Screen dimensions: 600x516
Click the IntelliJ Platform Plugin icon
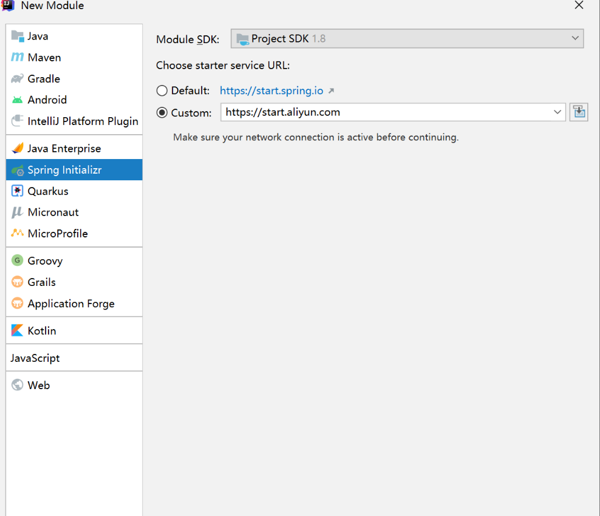click(17, 121)
